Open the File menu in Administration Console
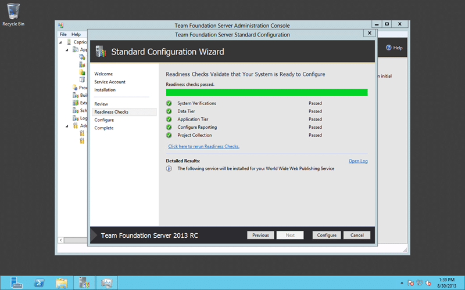This screenshot has width=465, height=290. click(63, 34)
